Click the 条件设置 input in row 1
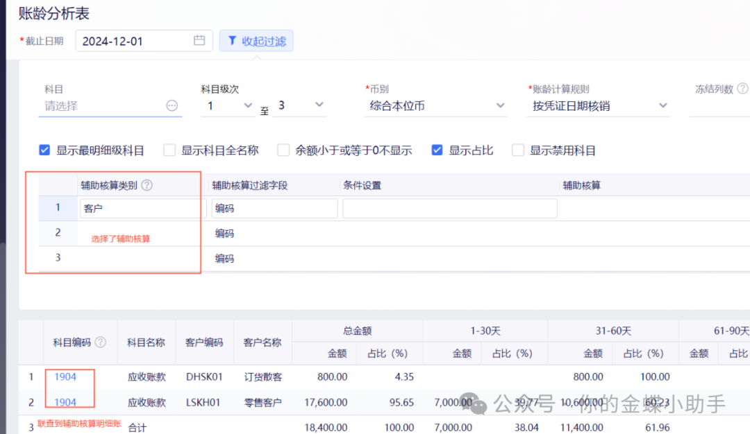Screen dimensions: 750x434 tap(449, 208)
